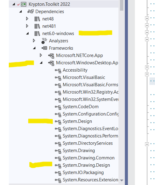The image size is (155, 185).
Task: Select the System.Drawing.Common reference
Action: (x=89, y=158)
